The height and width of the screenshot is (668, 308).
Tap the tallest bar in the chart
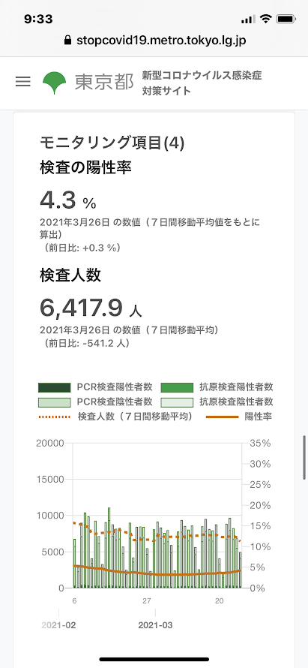pos(109,548)
